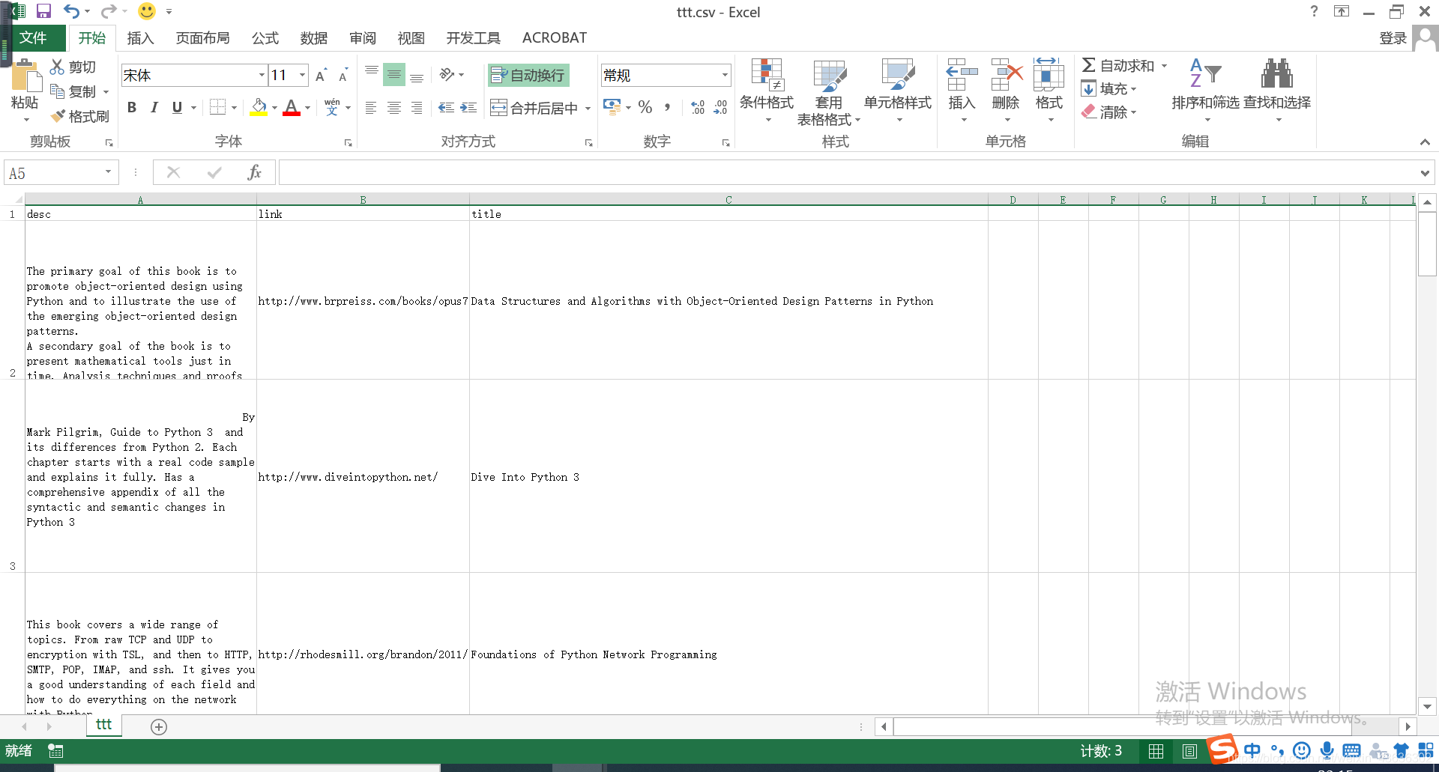The height and width of the screenshot is (772, 1439).
Task: Click in the formula bar input
Action: [x=847, y=173]
